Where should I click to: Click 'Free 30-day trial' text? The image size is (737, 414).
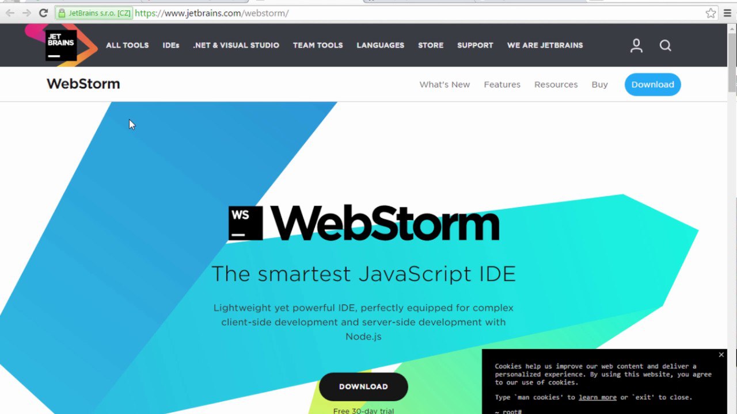[x=363, y=411]
